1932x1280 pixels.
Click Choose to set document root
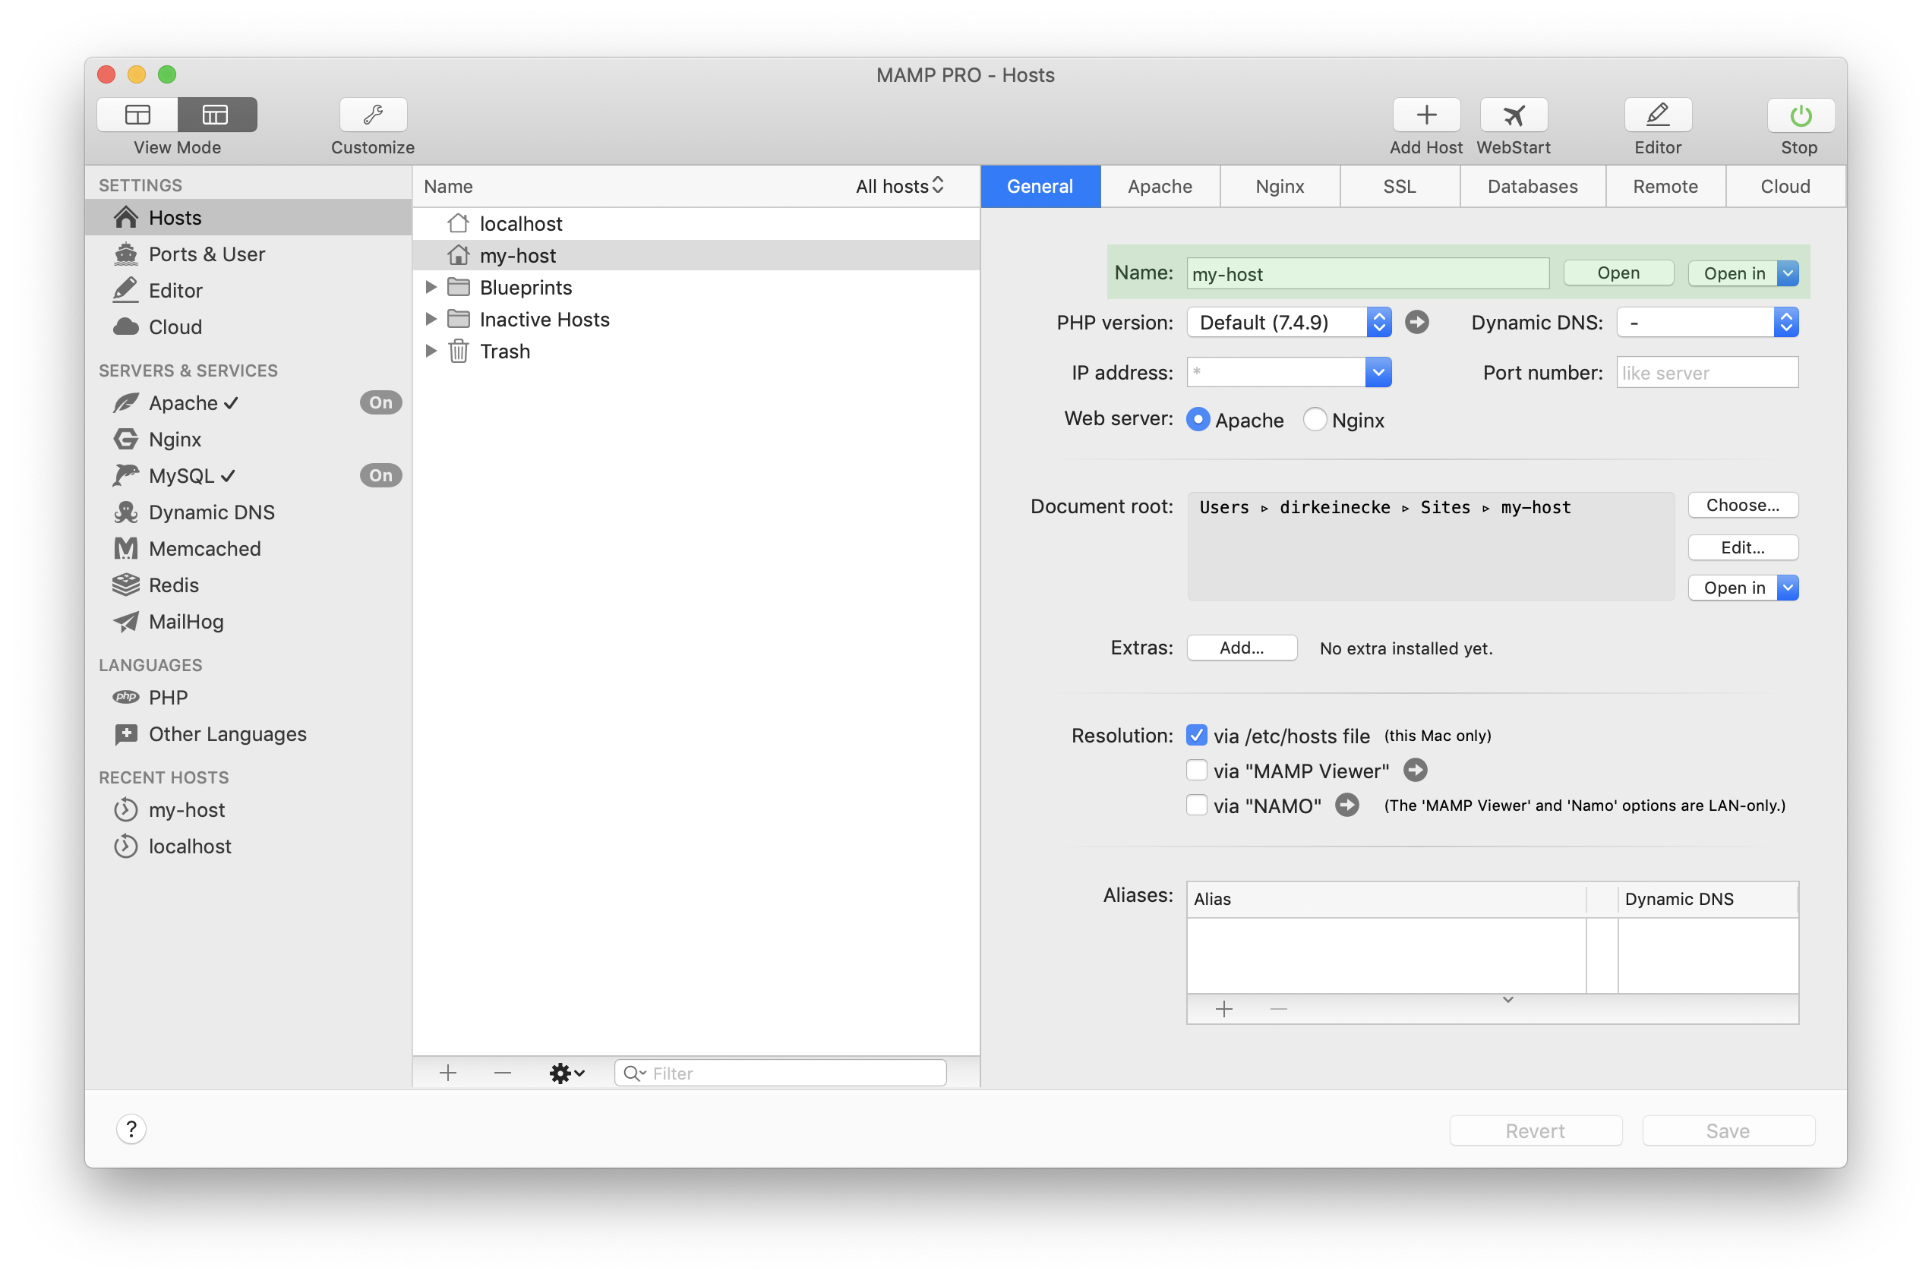(x=1743, y=506)
